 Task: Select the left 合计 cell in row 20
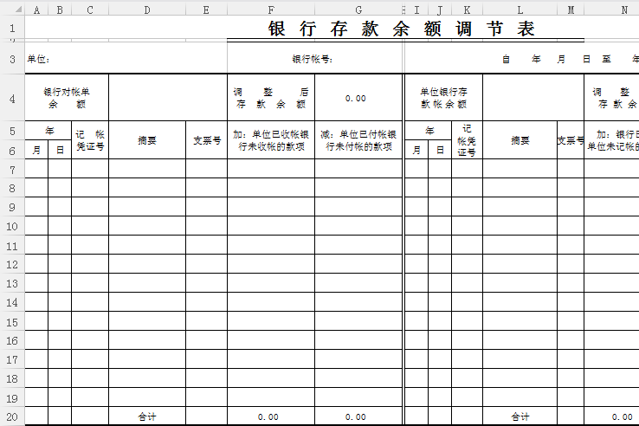point(147,416)
